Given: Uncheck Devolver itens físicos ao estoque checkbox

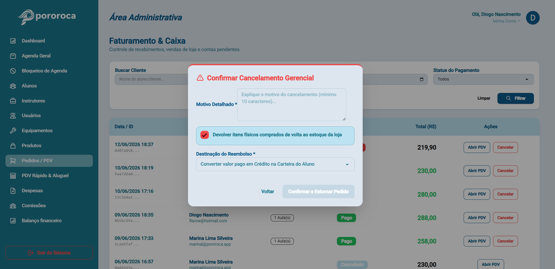Looking at the screenshot, I should click(x=204, y=135).
